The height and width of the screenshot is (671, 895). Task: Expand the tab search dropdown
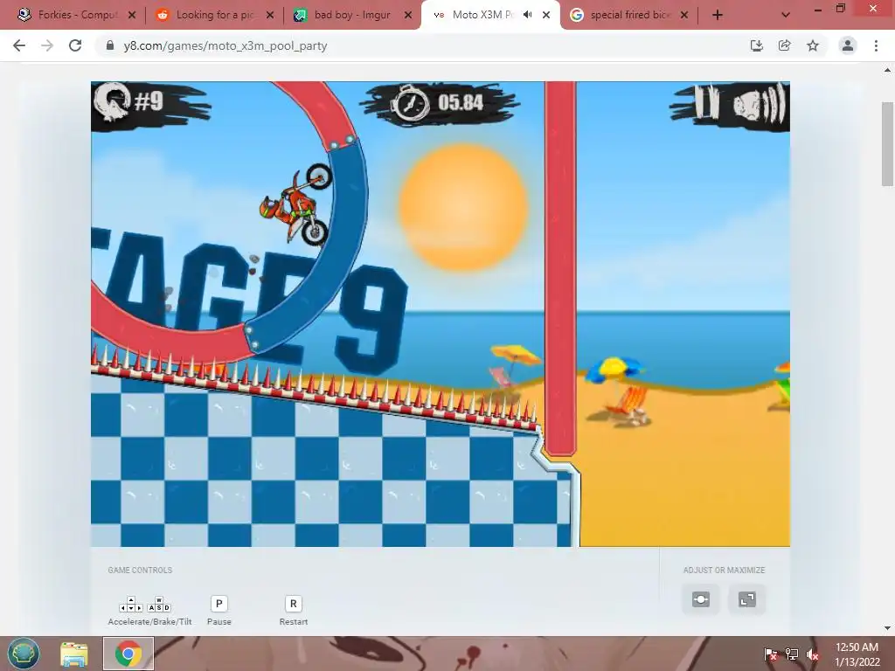coord(786,15)
